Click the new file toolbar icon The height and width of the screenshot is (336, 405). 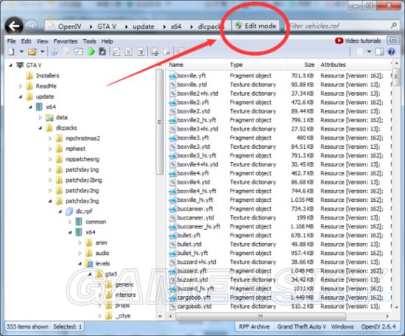11,52
